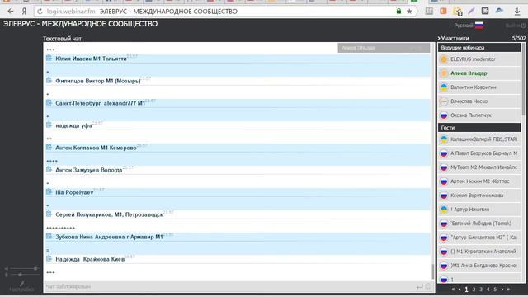Screen dimensions: 528x297
Task: Go to next participants page arrow
Action: click(x=502, y=290)
